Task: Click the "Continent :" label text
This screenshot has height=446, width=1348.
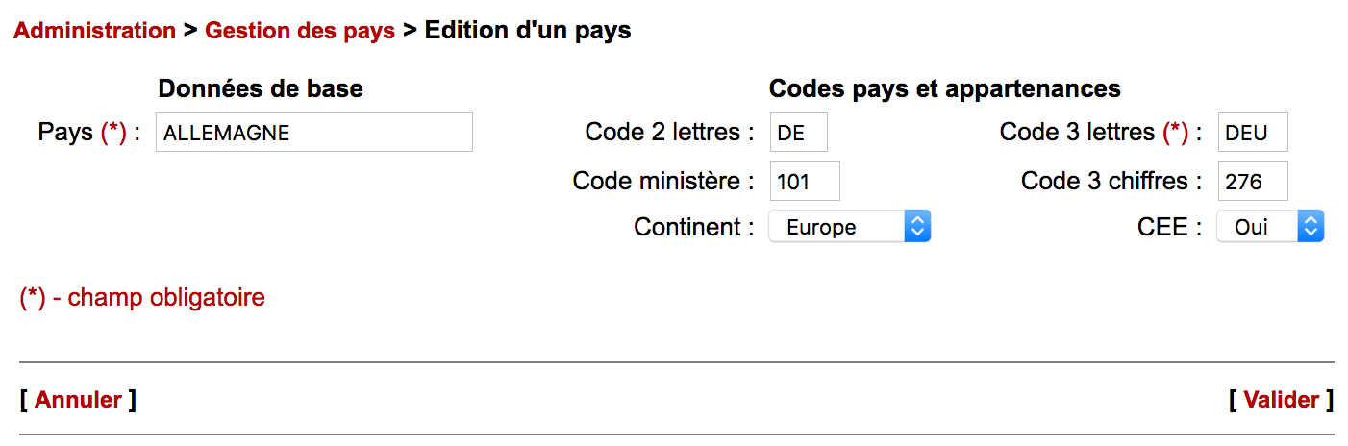Action: (x=693, y=227)
